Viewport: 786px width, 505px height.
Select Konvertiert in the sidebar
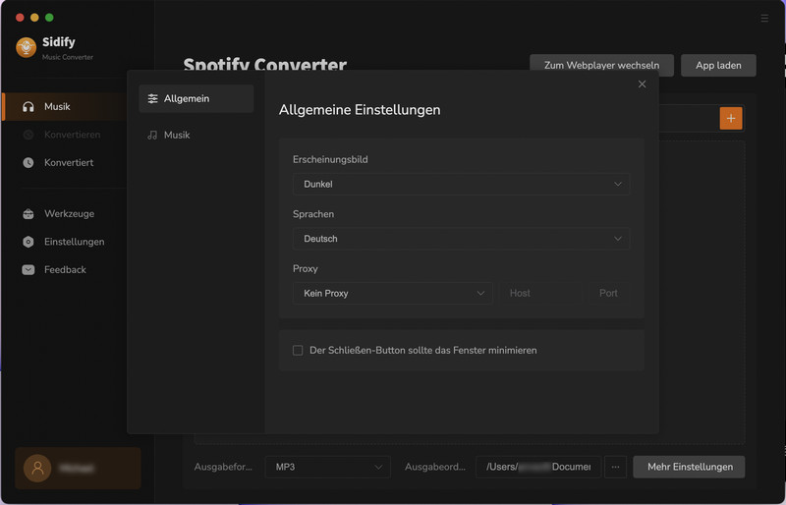click(x=69, y=162)
